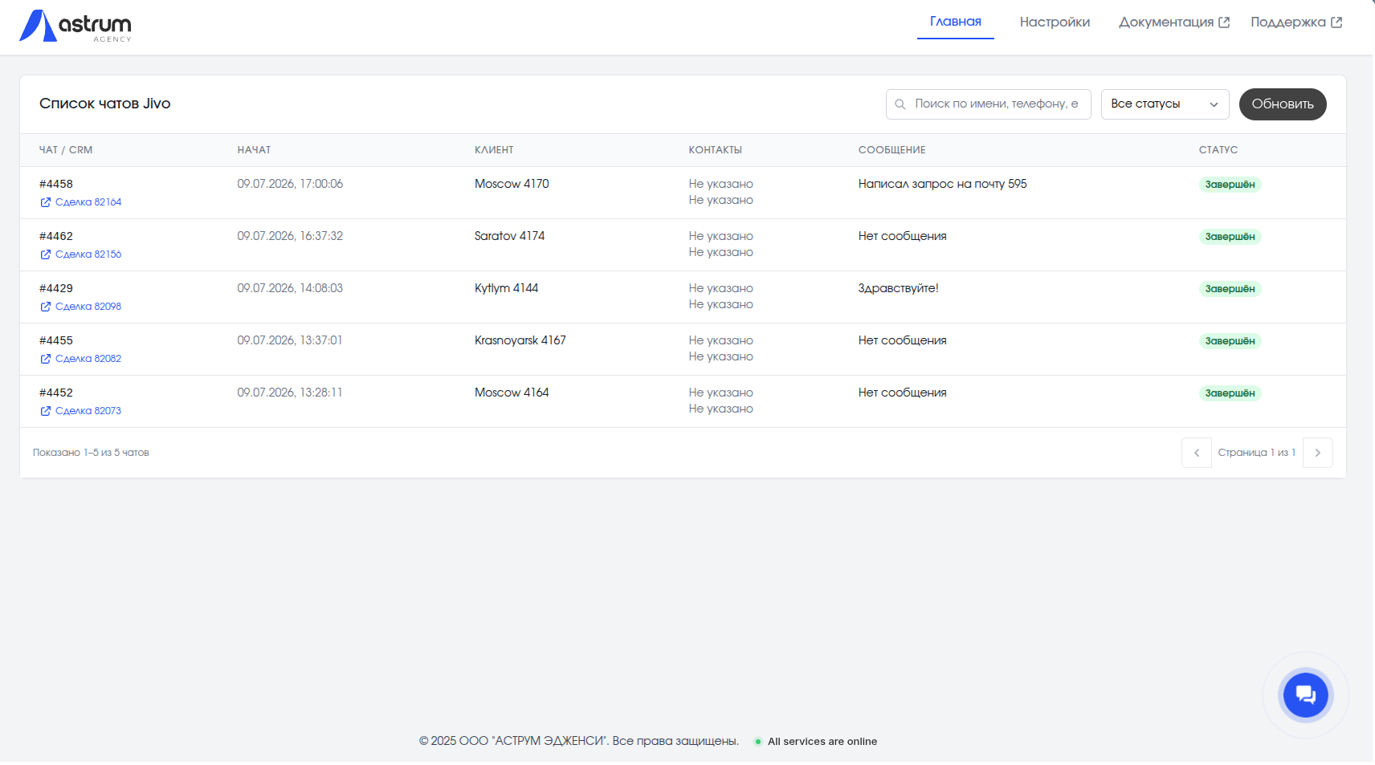
Task: Click the Страница 1 из 1 indicator
Action: [1256, 453]
